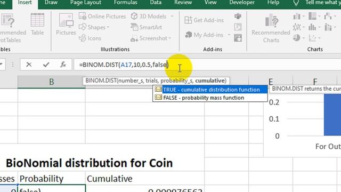
Task: Select the Data ribbon tab
Action: [x=156, y=3]
